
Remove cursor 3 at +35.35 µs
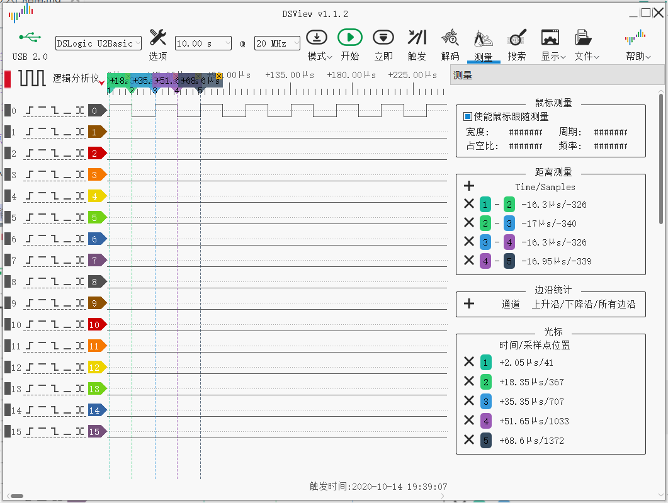pyautogui.click(x=468, y=400)
